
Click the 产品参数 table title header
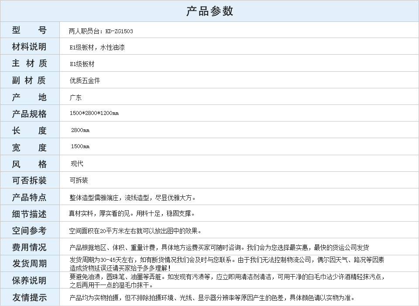[209, 11]
